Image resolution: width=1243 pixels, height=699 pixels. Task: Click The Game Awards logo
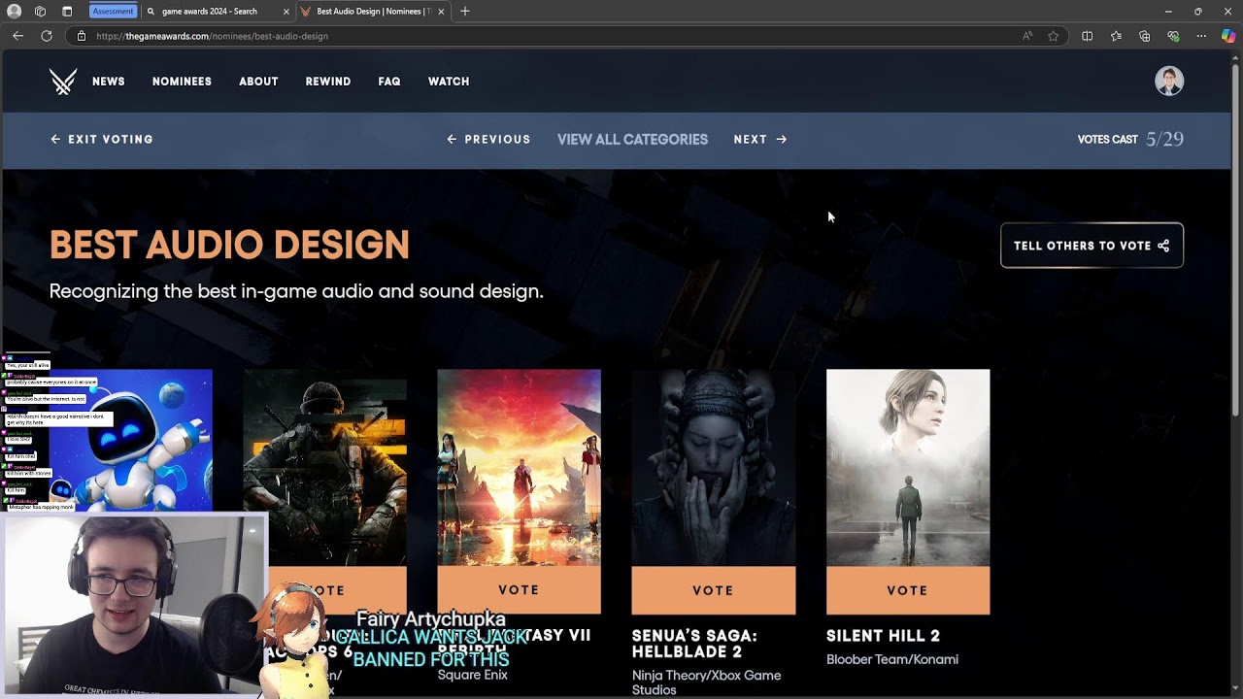pos(63,82)
